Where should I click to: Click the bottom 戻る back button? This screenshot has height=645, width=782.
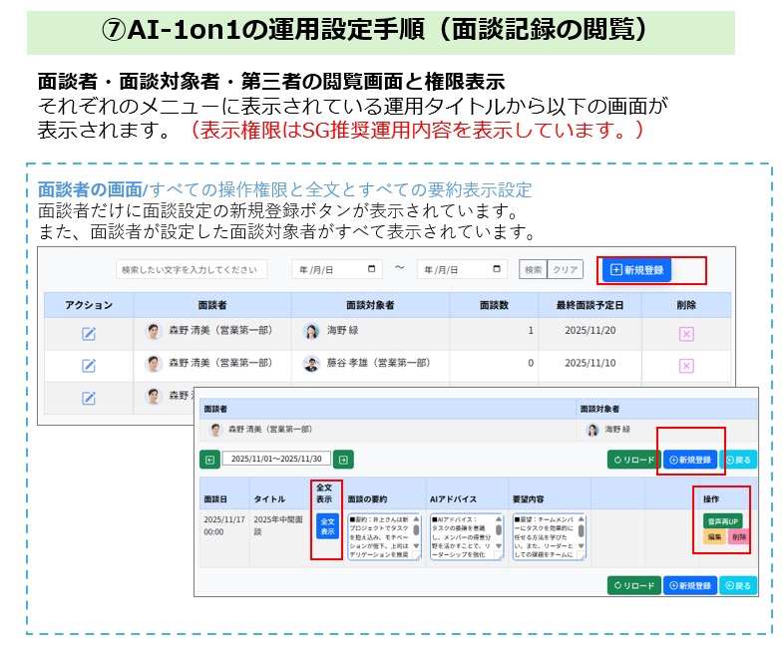(x=739, y=585)
